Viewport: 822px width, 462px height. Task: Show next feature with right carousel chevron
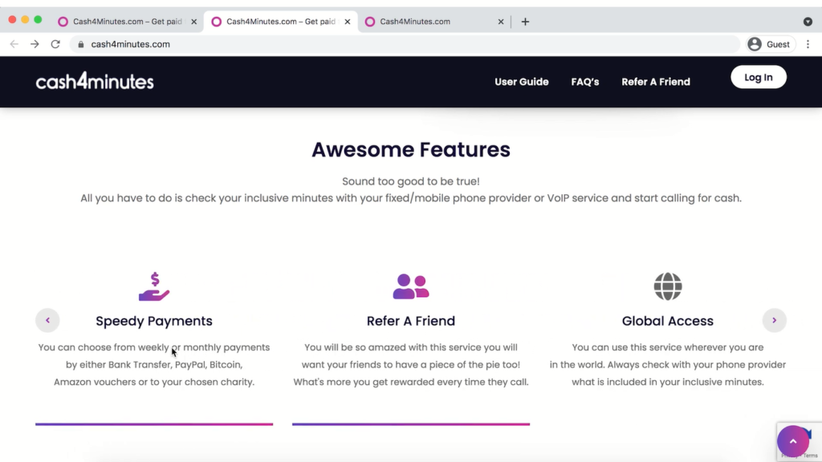coord(775,320)
